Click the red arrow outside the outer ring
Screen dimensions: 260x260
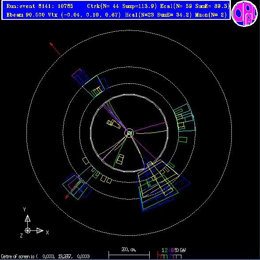pos(55,49)
